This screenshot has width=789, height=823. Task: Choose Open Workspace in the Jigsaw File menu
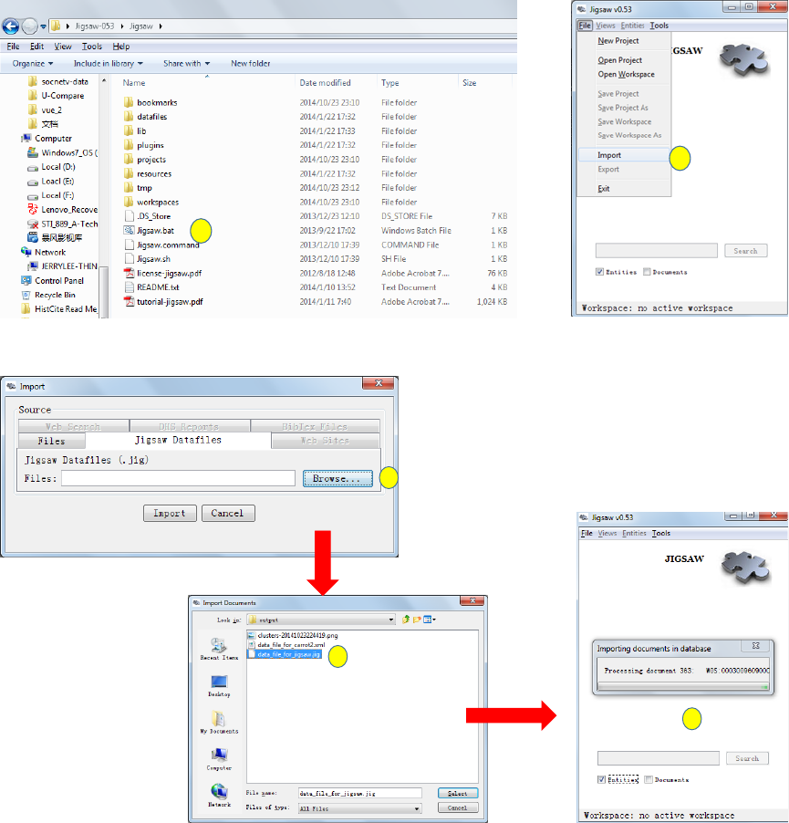click(x=624, y=75)
